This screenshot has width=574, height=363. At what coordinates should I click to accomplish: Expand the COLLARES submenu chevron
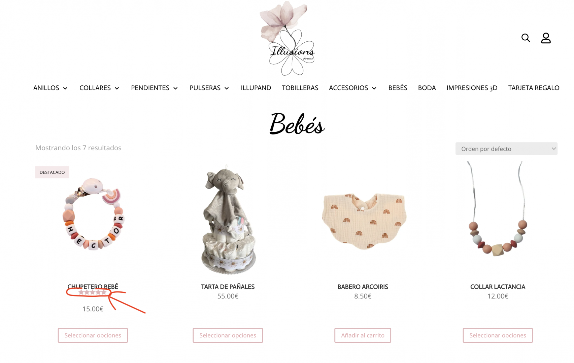click(117, 88)
